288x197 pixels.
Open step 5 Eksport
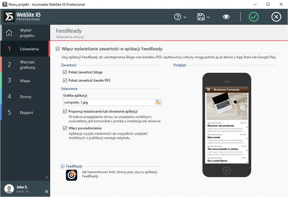[25, 112]
